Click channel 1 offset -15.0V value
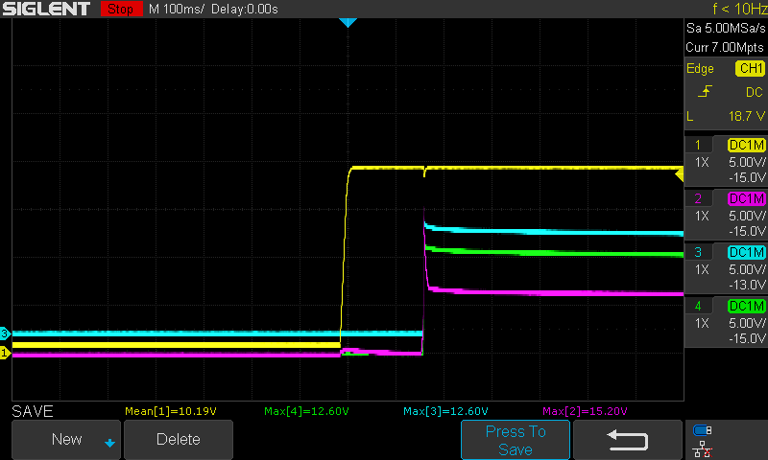 [x=747, y=177]
